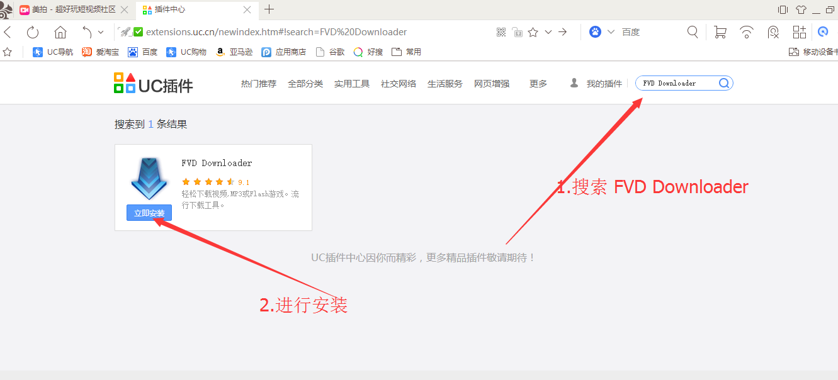This screenshot has width=838, height=380.
Task: Bookmark this page with the star icon
Action: pyautogui.click(x=533, y=32)
